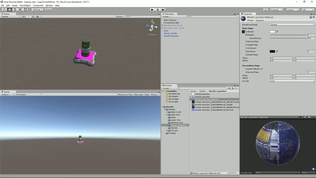Open the UV Set dropdown

coord(292,81)
